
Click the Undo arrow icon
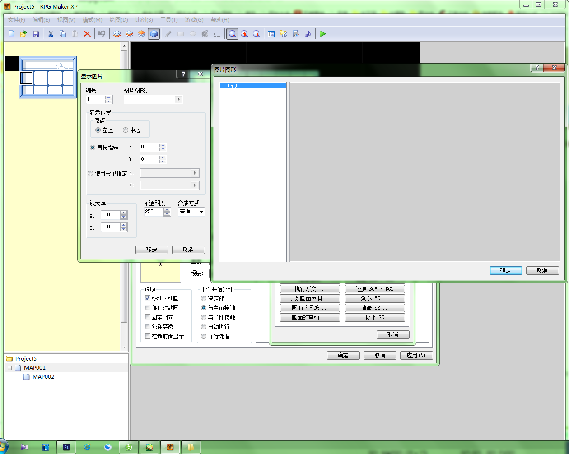[x=102, y=34]
